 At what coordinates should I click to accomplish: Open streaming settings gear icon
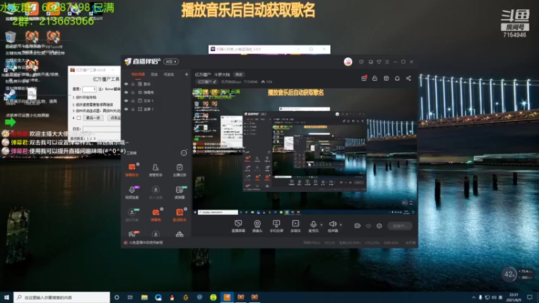(x=379, y=226)
